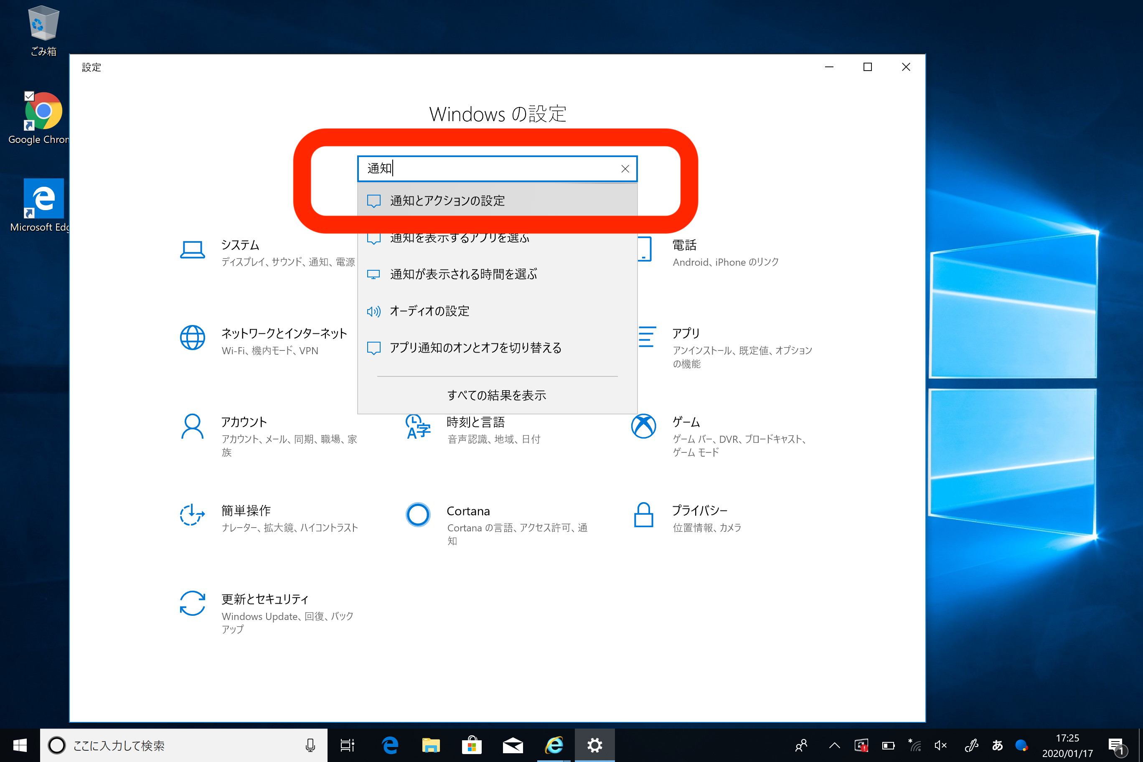Click the taskbar microphone icon
This screenshot has width=1143, height=762.
[x=310, y=745]
